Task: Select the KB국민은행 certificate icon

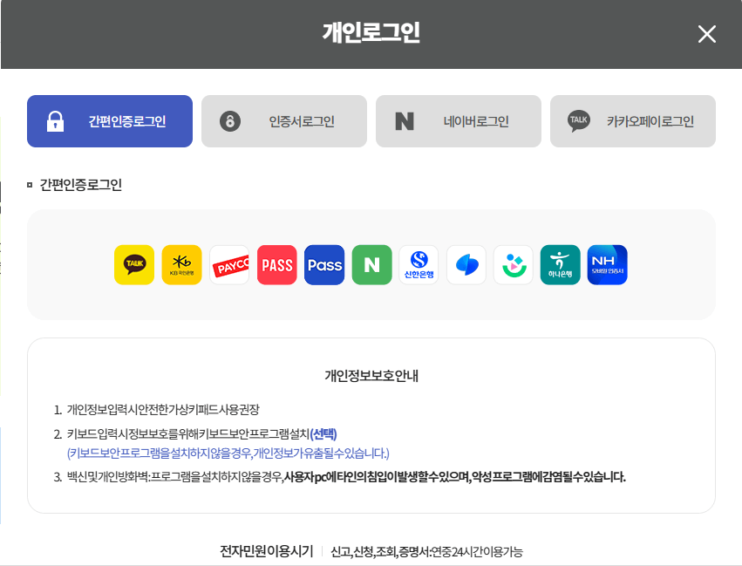Action: click(x=181, y=264)
